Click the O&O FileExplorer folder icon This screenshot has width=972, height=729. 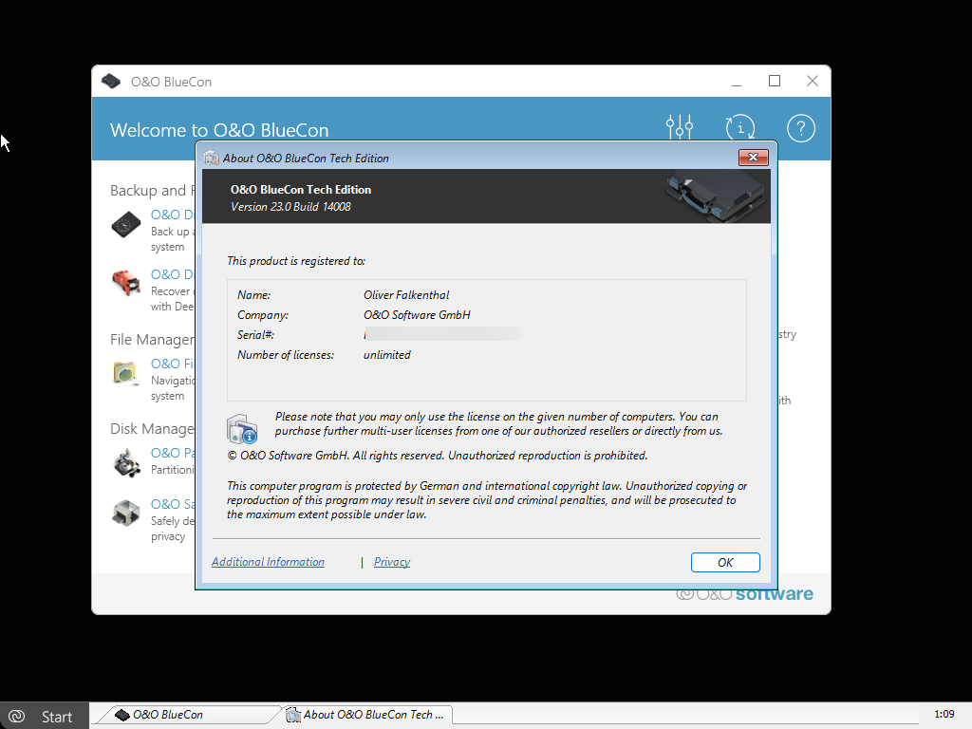(x=126, y=373)
